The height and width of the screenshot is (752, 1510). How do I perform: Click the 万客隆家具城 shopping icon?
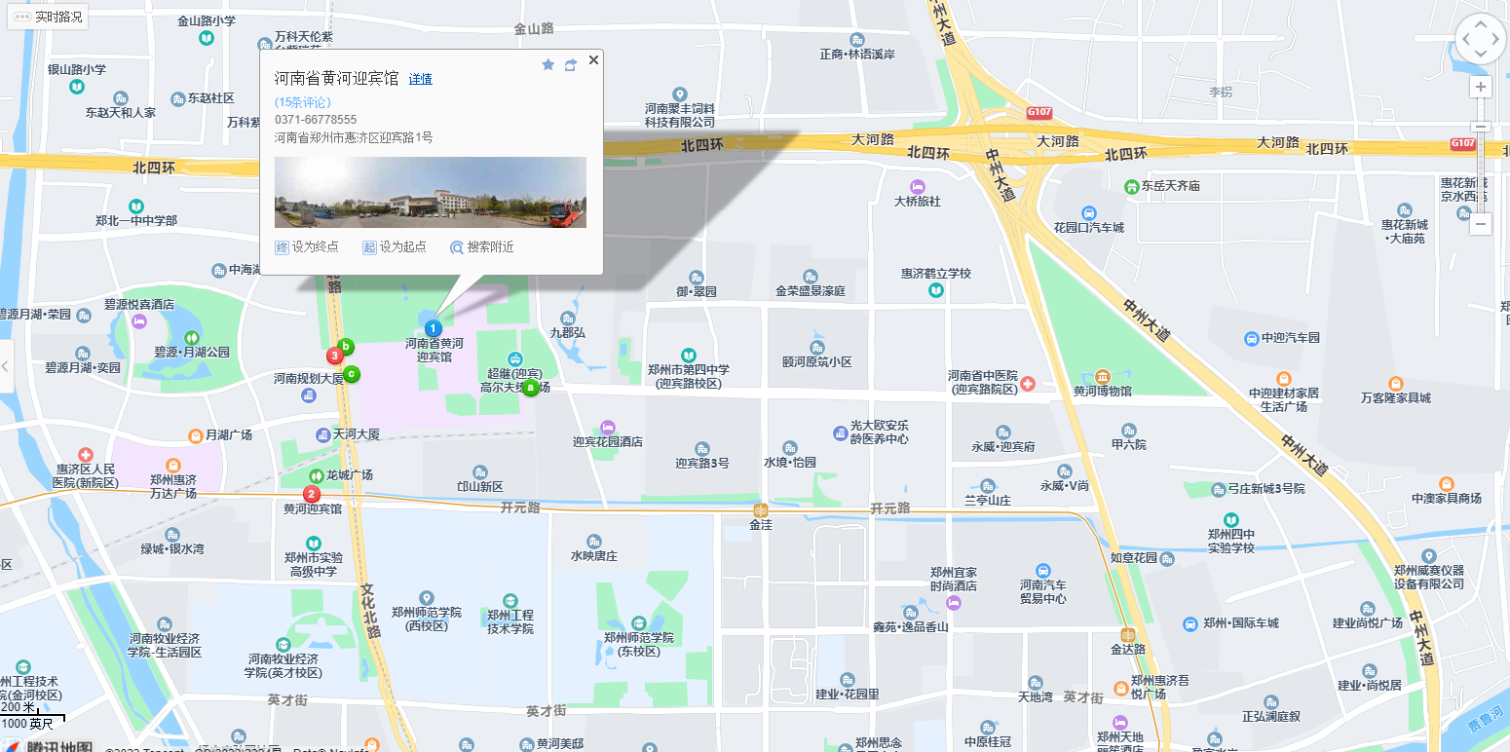(1396, 383)
